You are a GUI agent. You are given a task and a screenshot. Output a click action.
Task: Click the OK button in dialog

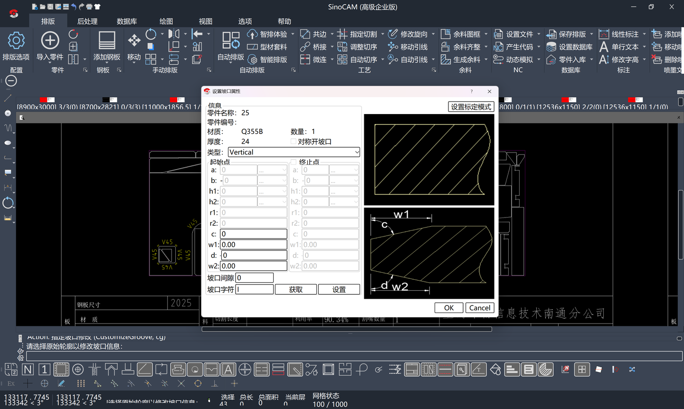(449, 308)
